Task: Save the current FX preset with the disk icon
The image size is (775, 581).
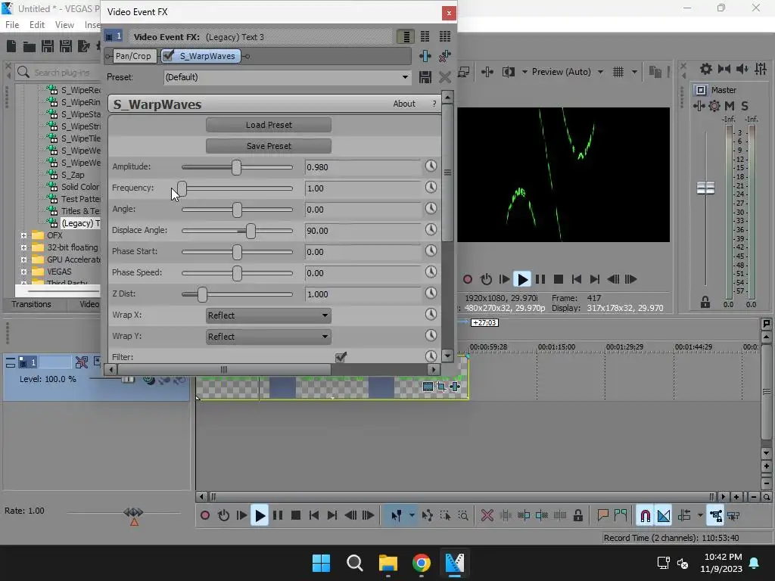Action: click(425, 77)
